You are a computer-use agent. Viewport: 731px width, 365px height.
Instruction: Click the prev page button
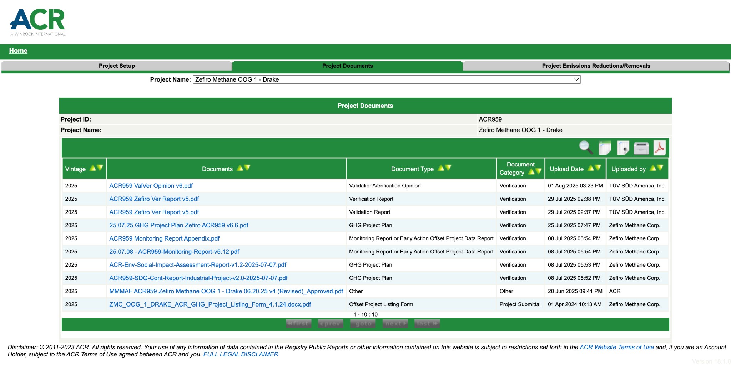coord(331,324)
